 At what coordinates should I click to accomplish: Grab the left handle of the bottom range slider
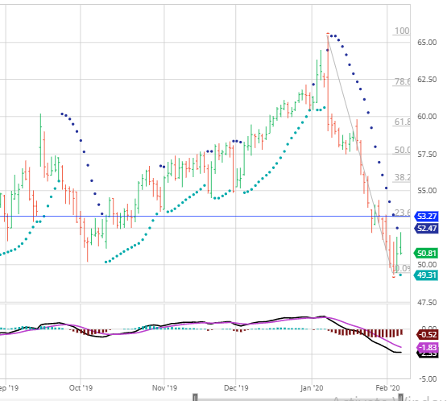[x=195, y=397]
